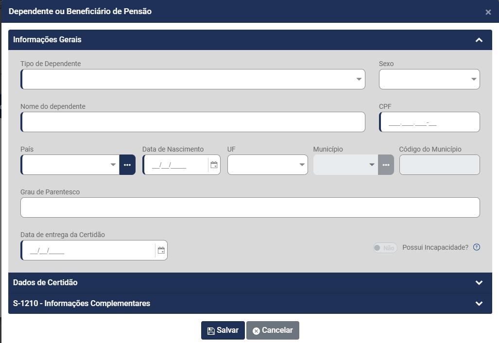Open the Data de Nascimento calendar picker

pyautogui.click(x=214, y=165)
